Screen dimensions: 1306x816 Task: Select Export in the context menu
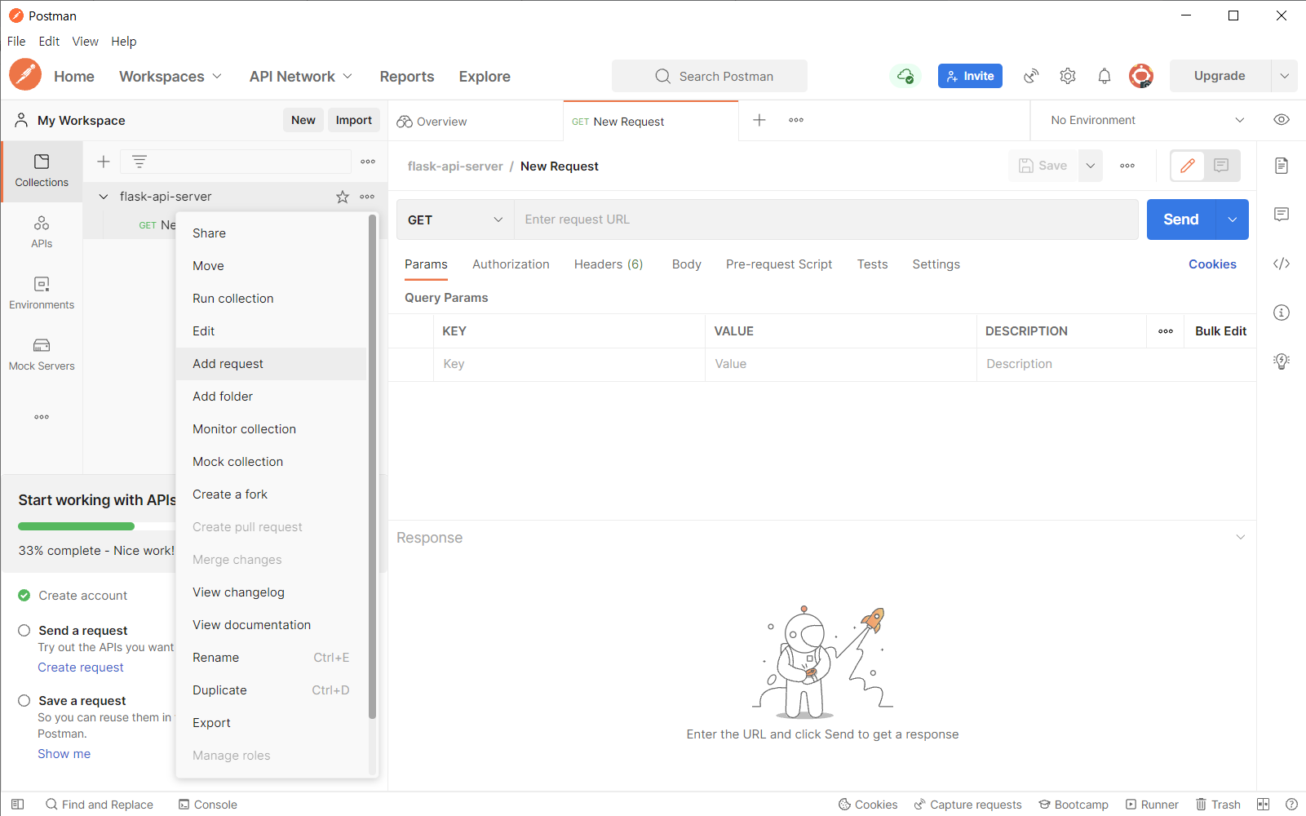click(x=272, y=723)
